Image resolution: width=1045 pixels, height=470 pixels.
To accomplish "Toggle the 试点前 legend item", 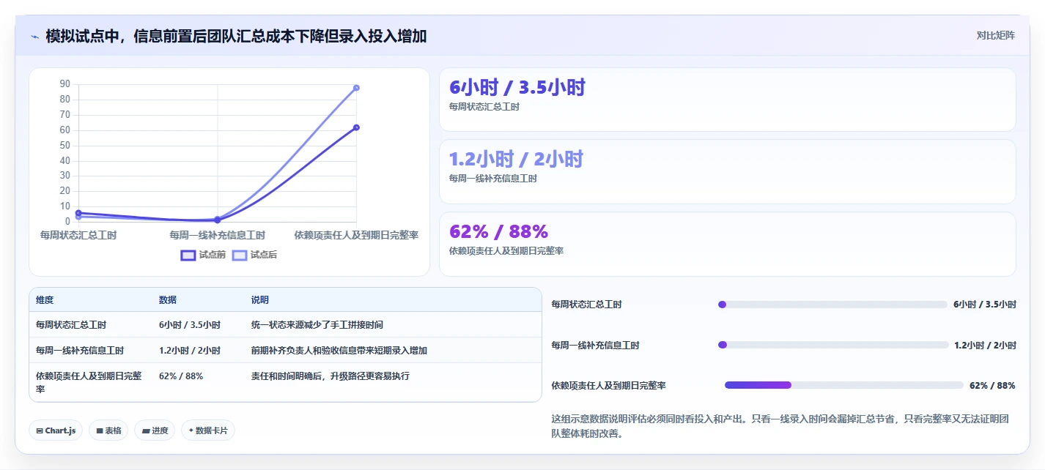I will [x=203, y=255].
